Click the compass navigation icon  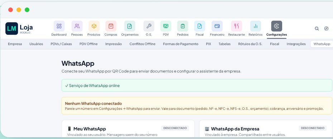click(327, 29)
